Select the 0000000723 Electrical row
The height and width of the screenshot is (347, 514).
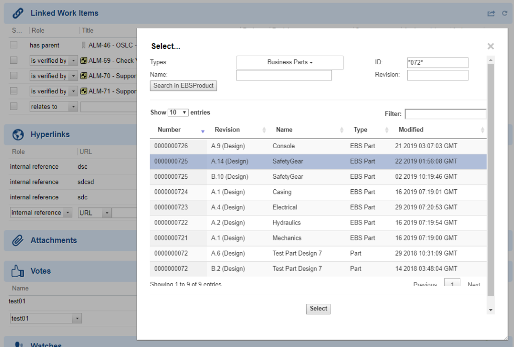point(318,207)
